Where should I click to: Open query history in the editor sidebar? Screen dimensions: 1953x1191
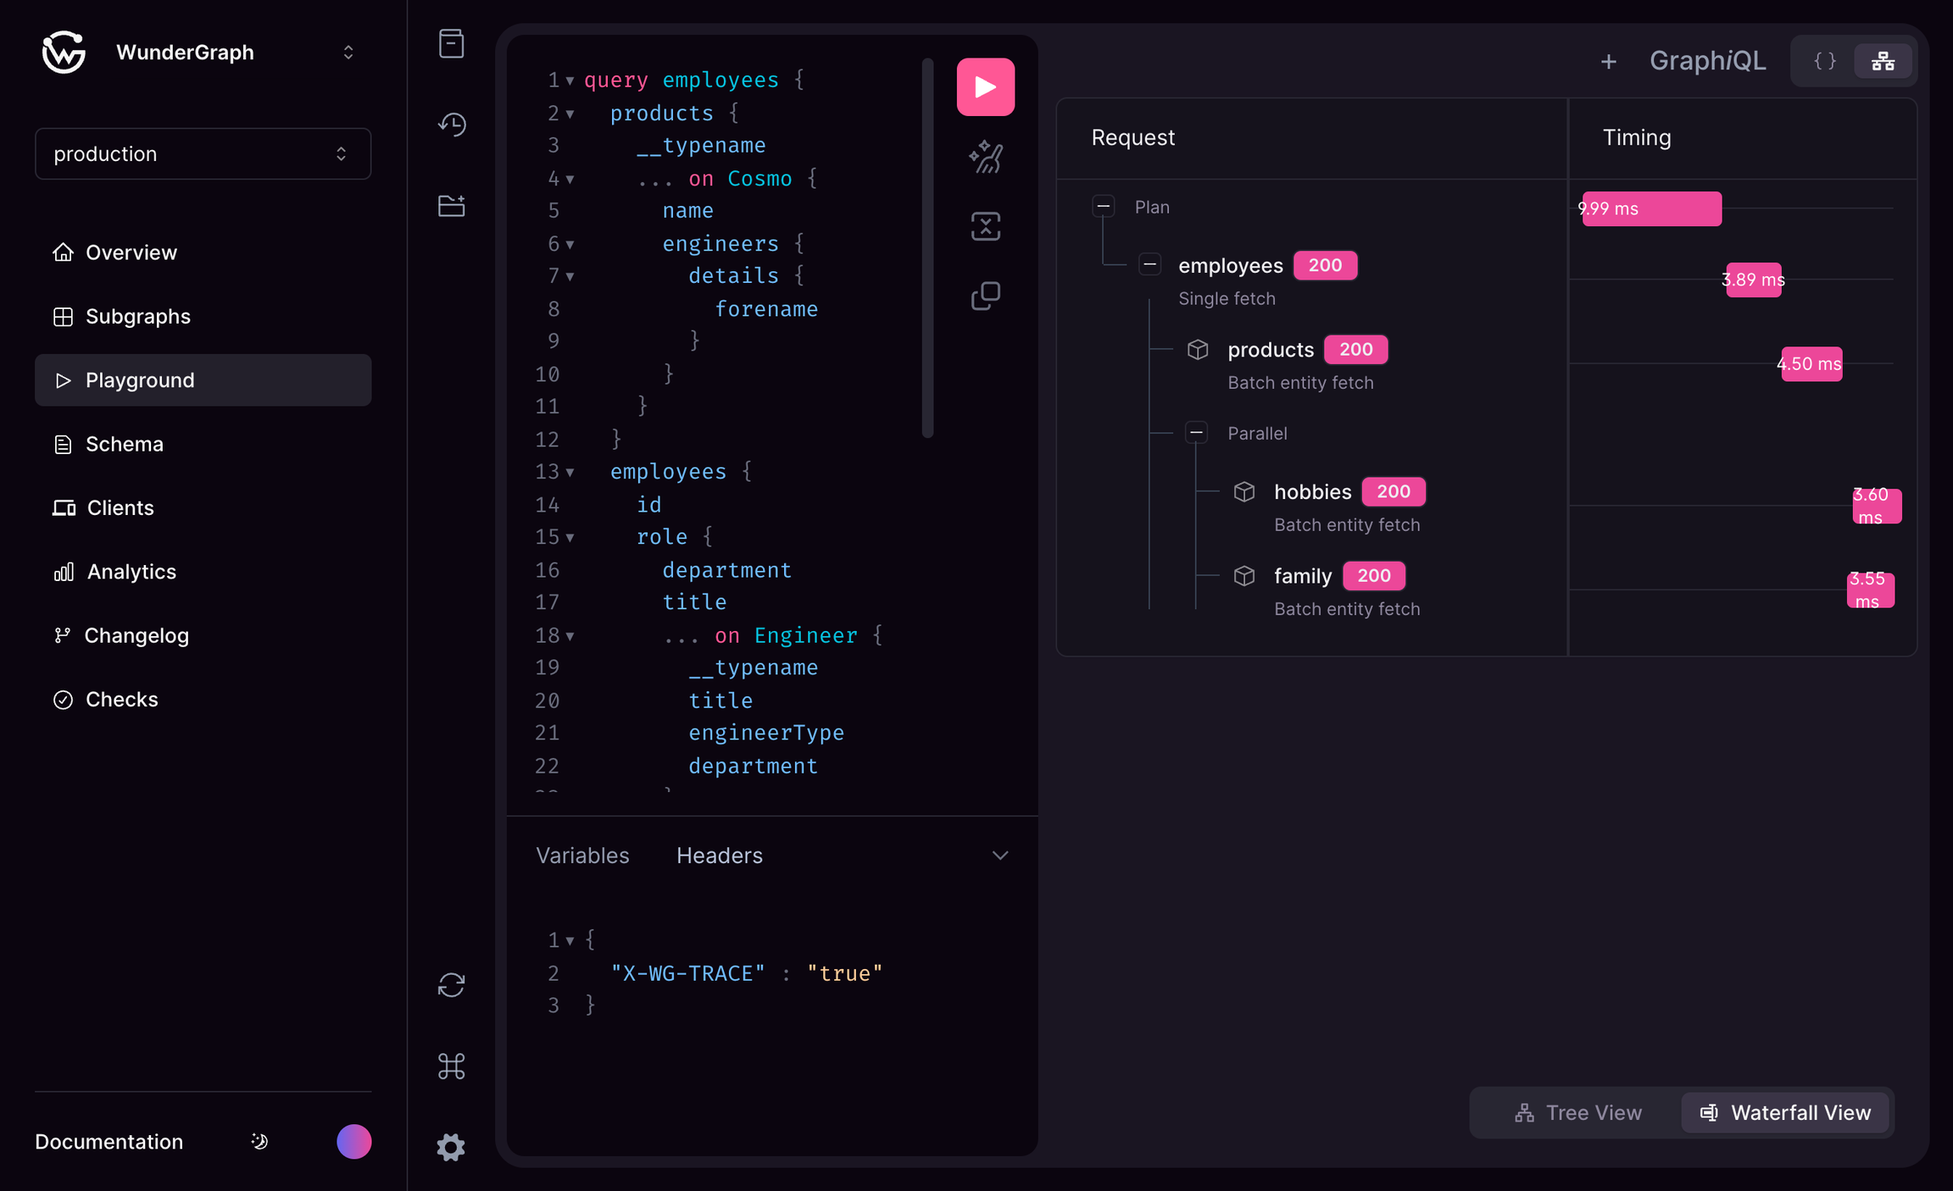450,124
